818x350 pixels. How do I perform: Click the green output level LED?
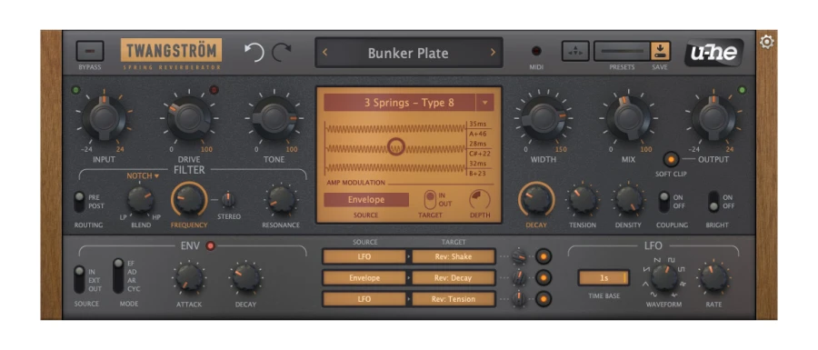[x=742, y=90]
